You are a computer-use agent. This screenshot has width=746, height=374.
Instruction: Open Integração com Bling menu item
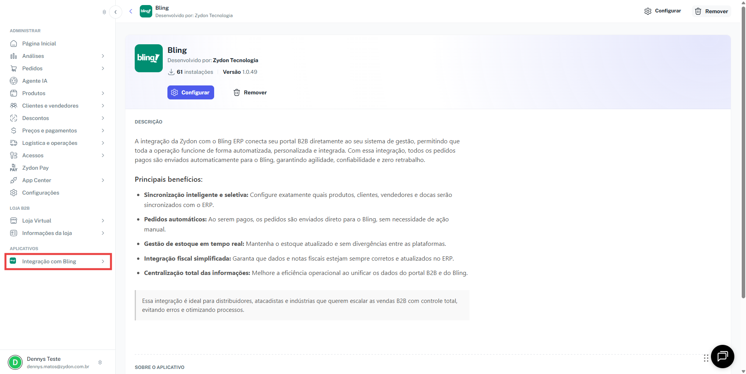pos(58,261)
